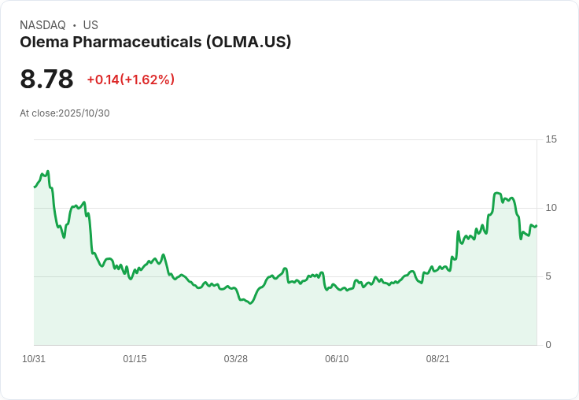
Task: Click the 15 price axis label
Action: 551,139
